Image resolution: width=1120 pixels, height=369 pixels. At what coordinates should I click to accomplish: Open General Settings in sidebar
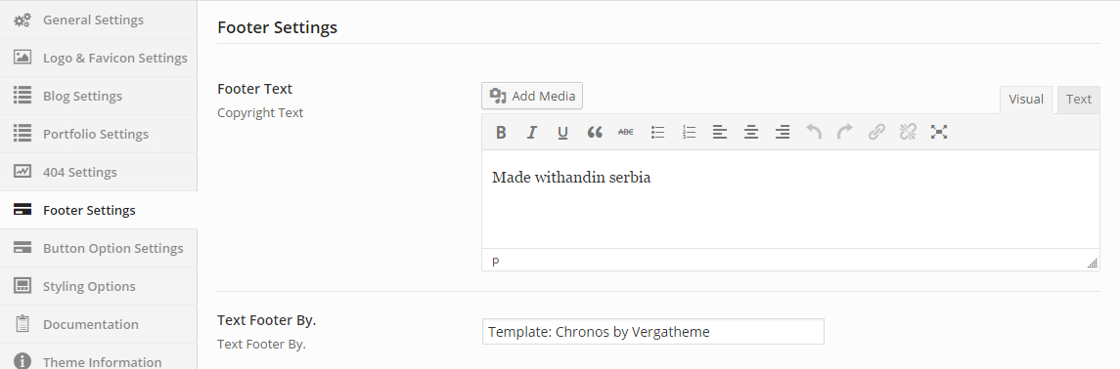[99, 20]
